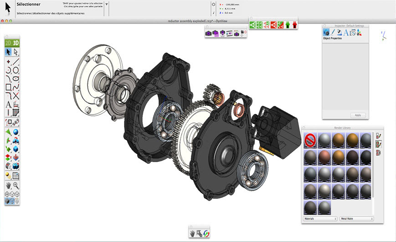Choose the blue cube solid tool
Image resolution: width=396 pixels, height=242 pixels.
coord(15,149)
